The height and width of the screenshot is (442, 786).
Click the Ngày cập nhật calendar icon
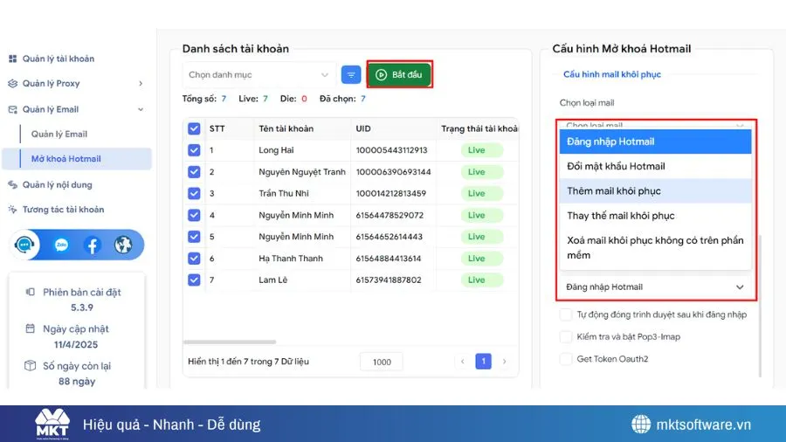click(30, 328)
